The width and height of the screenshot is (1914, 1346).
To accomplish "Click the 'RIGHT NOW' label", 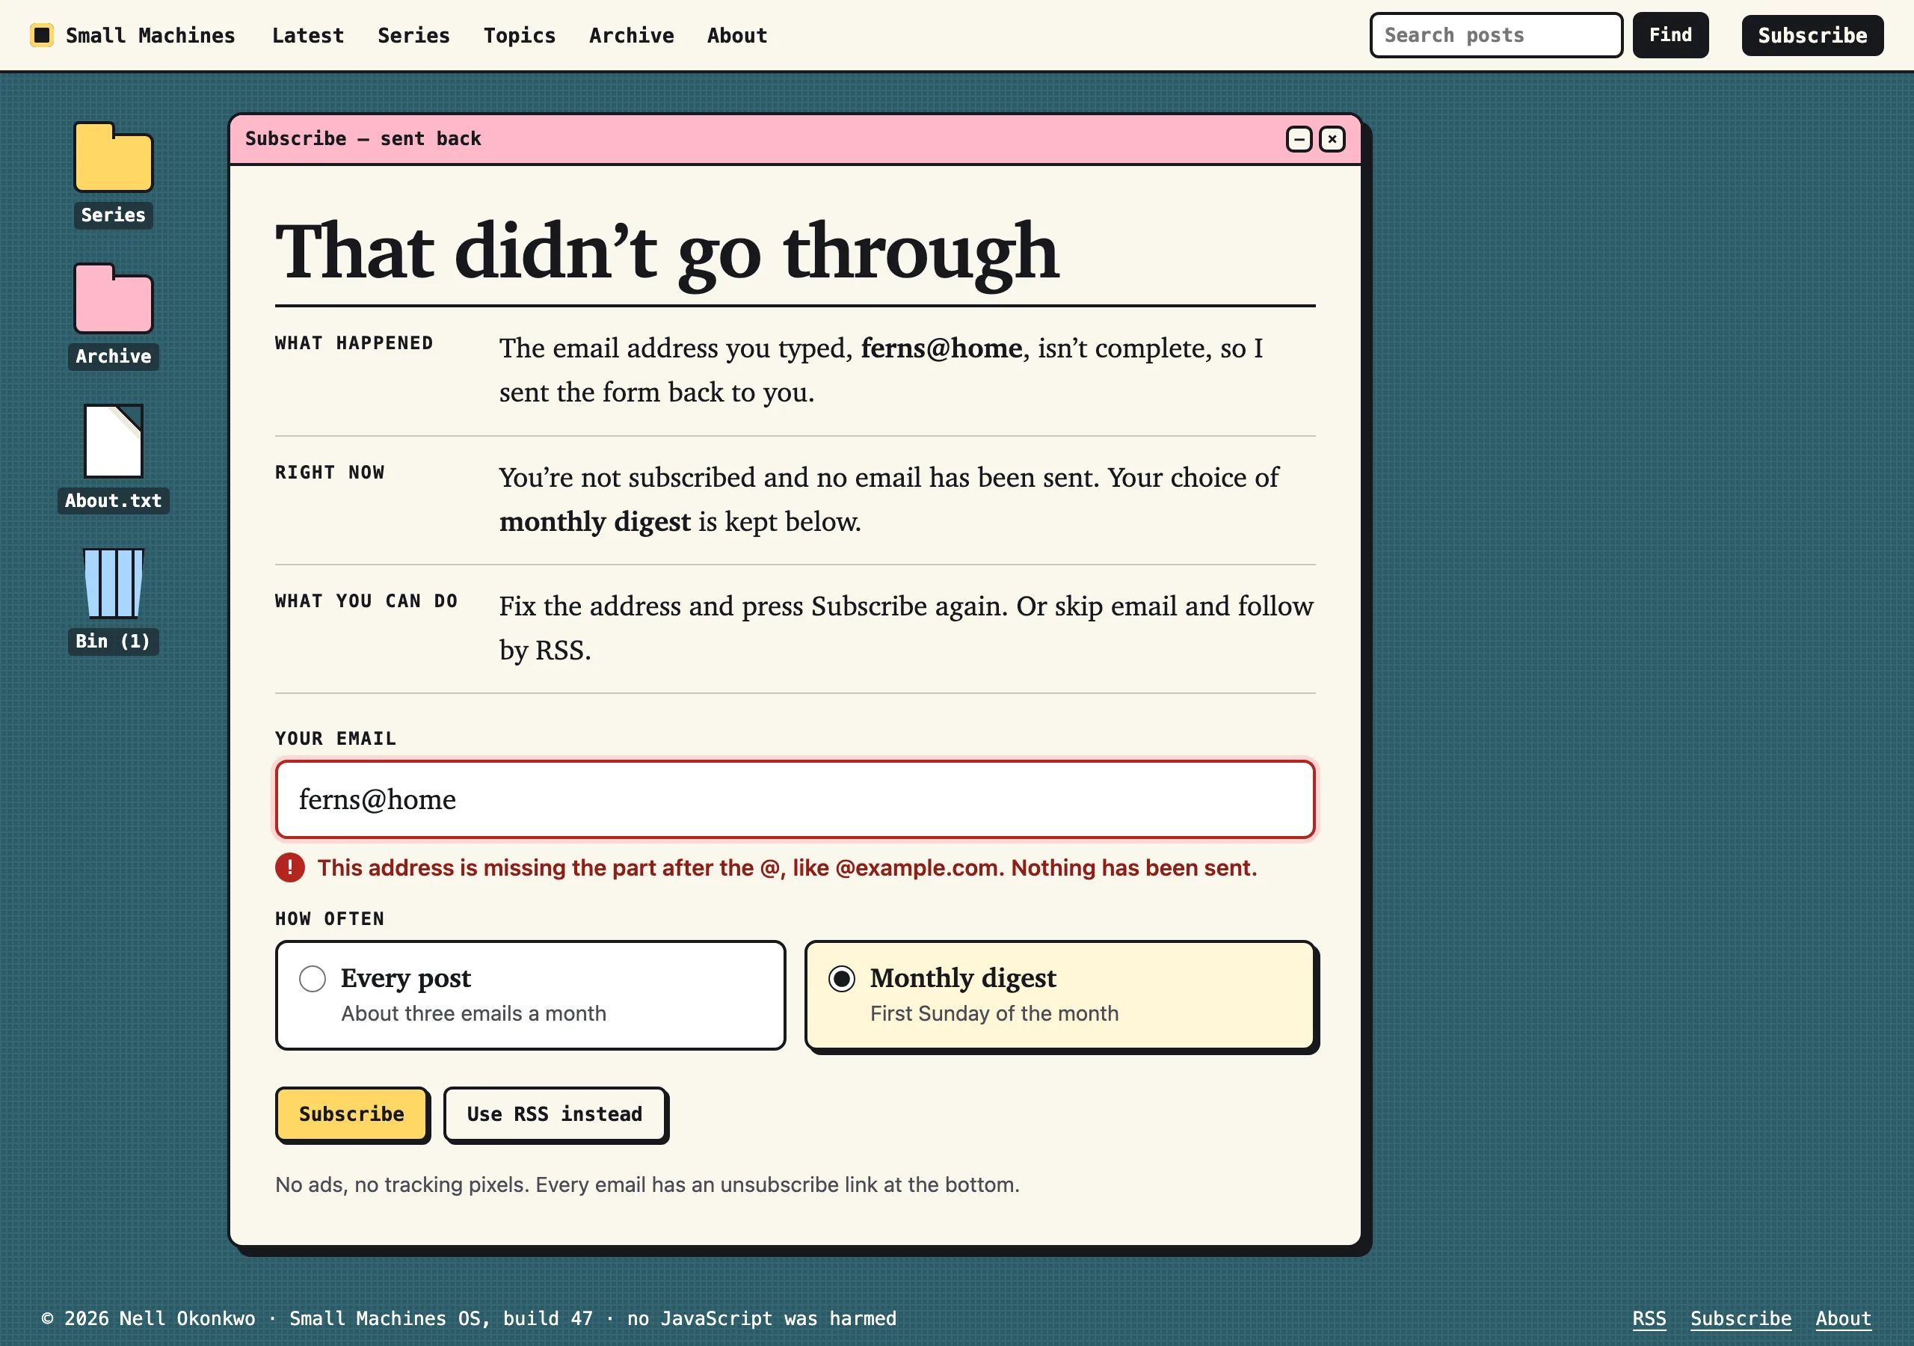I will (x=330, y=472).
